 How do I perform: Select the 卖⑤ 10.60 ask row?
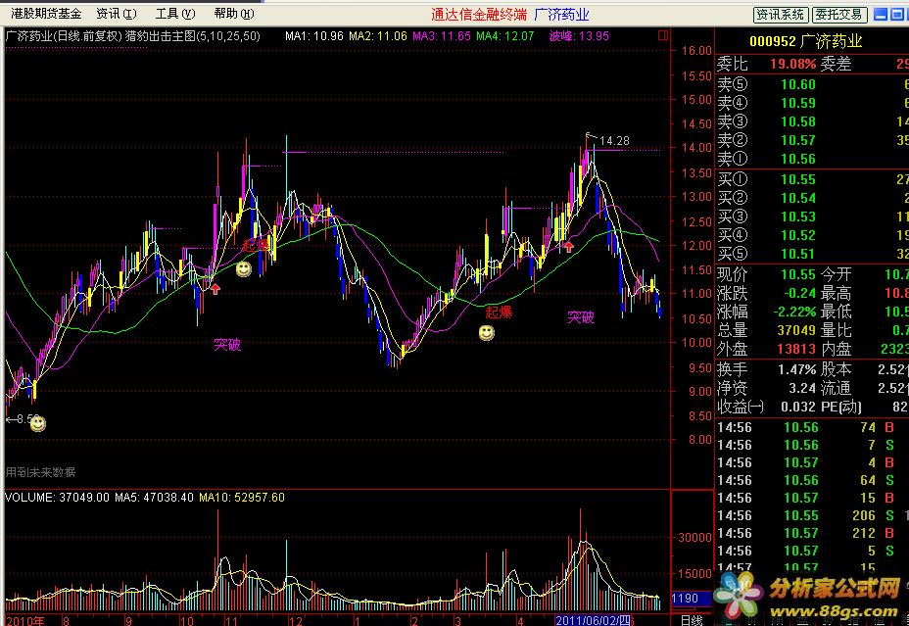(812, 84)
